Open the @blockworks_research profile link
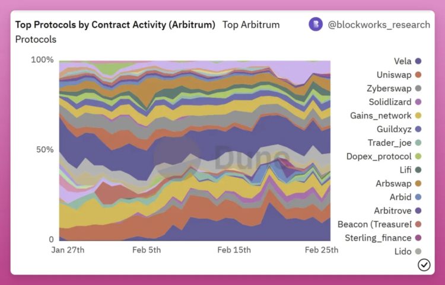 click(x=379, y=24)
